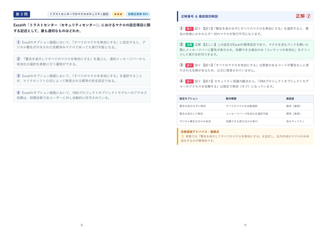
Task: Click the 動作概要 table column header
Action: tap(231, 99)
